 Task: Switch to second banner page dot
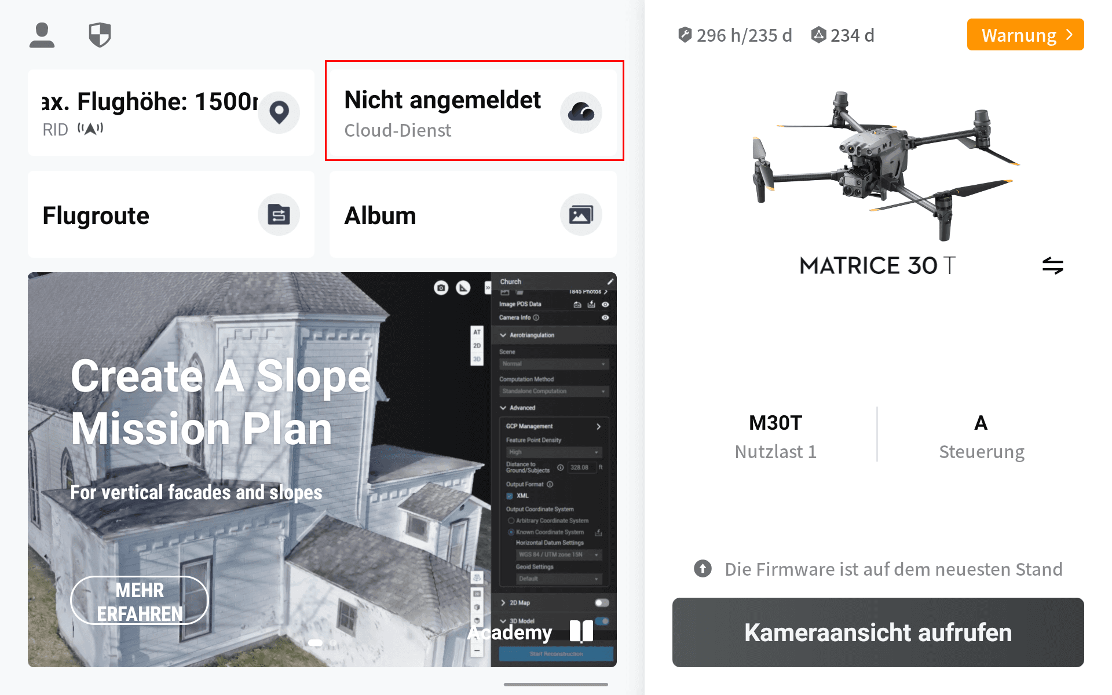tap(332, 643)
